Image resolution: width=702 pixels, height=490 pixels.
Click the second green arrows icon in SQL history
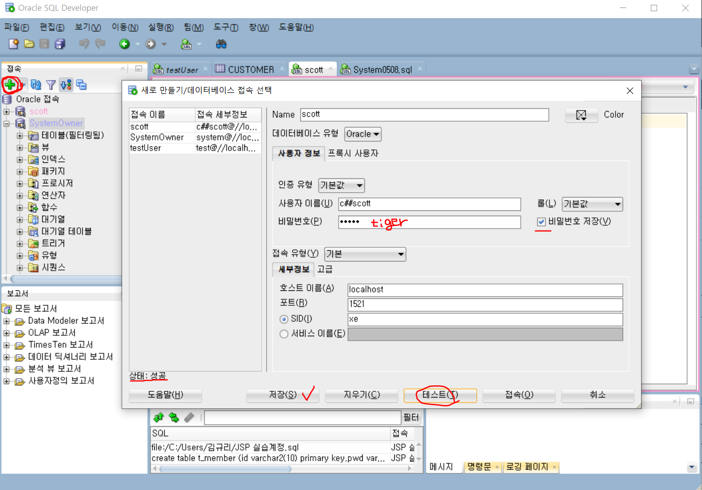174,417
